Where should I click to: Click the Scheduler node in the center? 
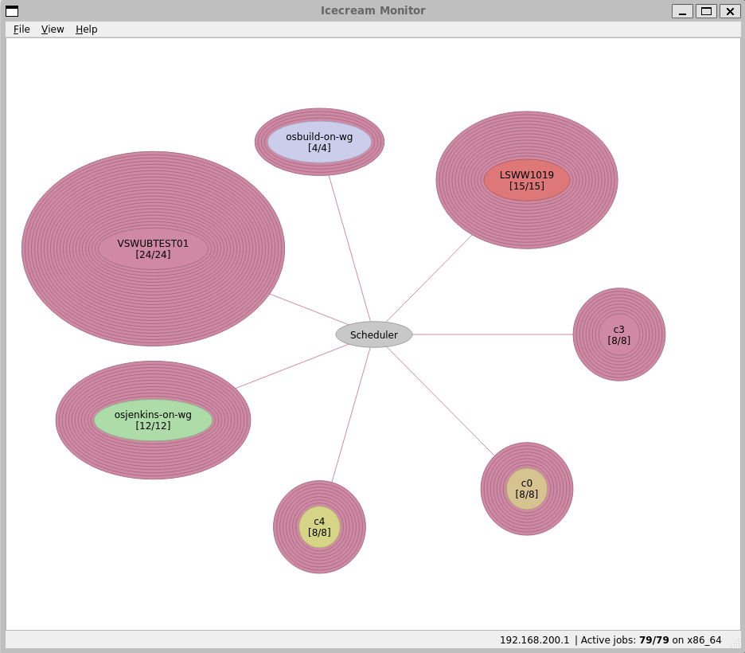tap(373, 334)
